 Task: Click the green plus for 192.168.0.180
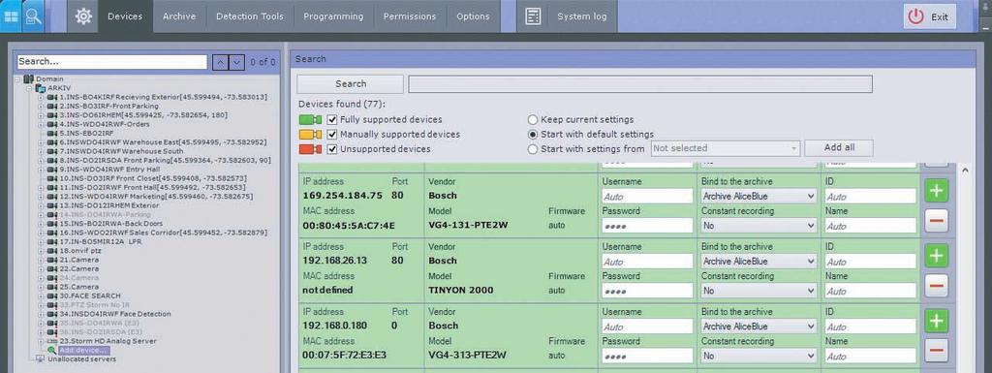[937, 321]
